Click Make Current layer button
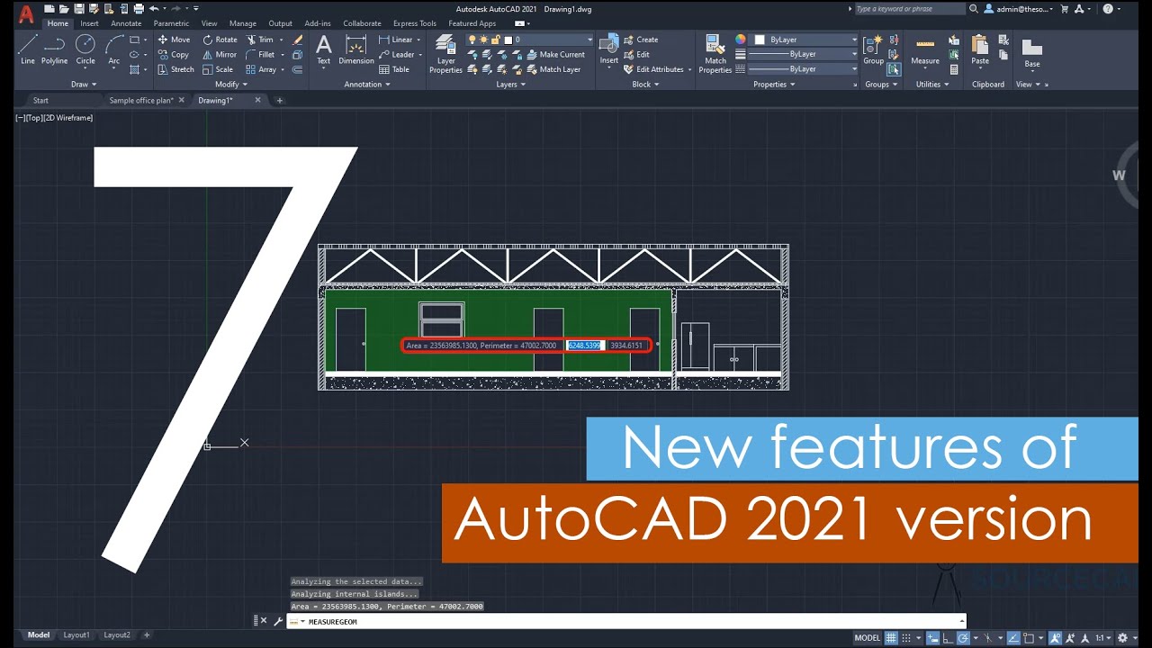The width and height of the screenshot is (1152, 648). [x=554, y=54]
